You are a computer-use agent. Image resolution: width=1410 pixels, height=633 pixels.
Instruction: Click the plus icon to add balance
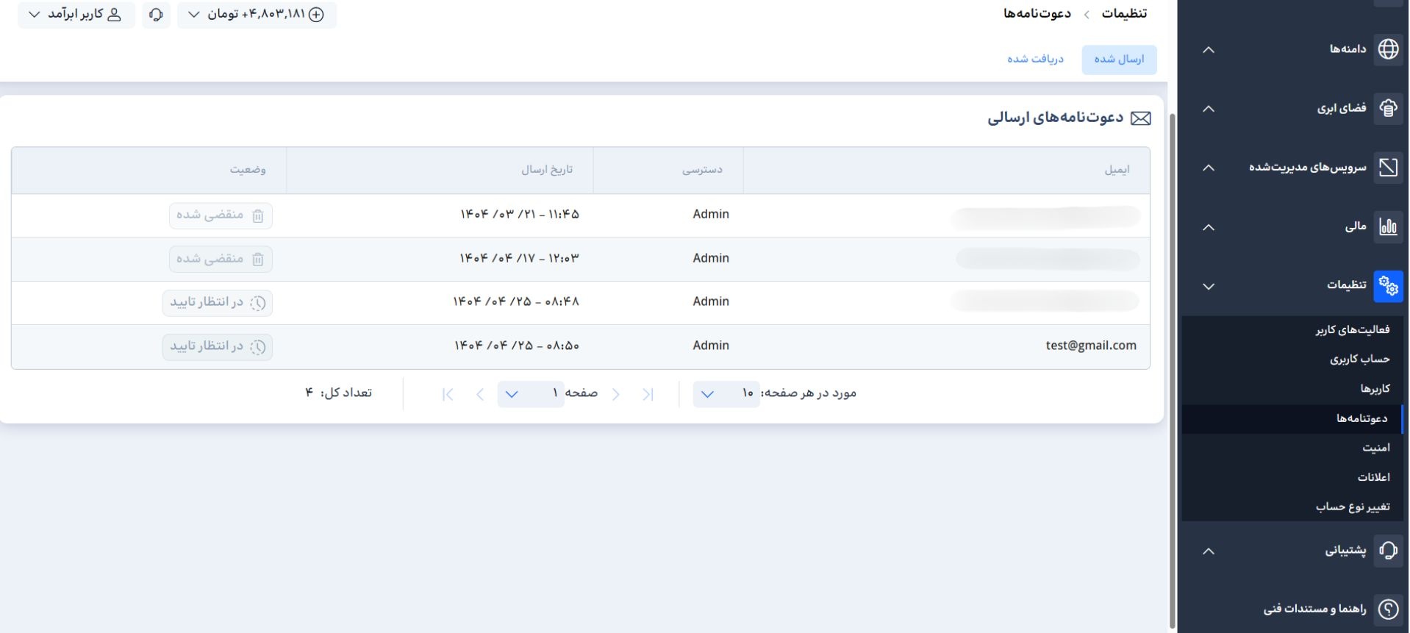pyautogui.click(x=316, y=15)
